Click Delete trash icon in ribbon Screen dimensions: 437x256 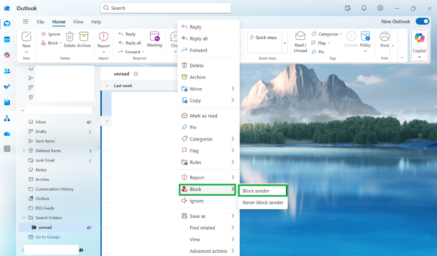[x=70, y=40]
